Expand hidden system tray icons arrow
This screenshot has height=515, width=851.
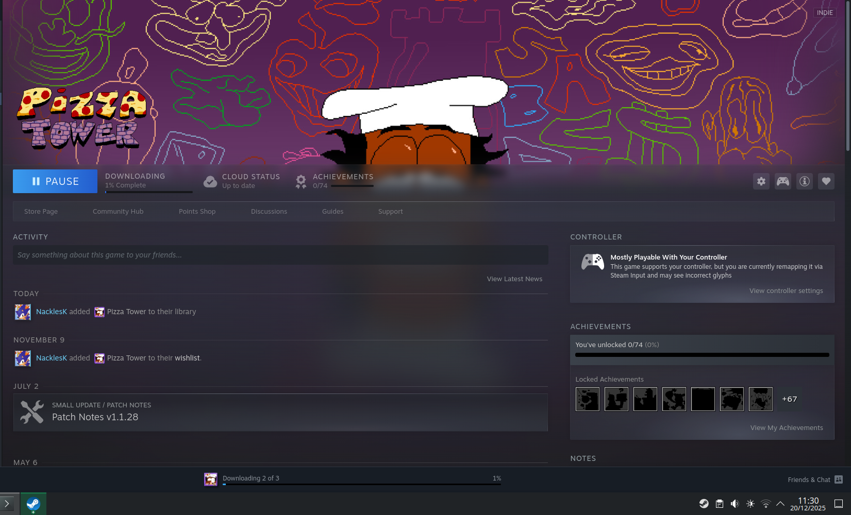click(780, 504)
